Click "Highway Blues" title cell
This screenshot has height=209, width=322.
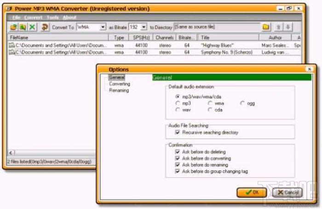pos(217,45)
